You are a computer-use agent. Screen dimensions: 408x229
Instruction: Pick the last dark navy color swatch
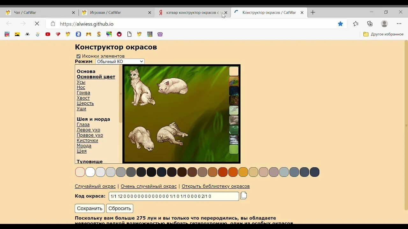coord(315,172)
